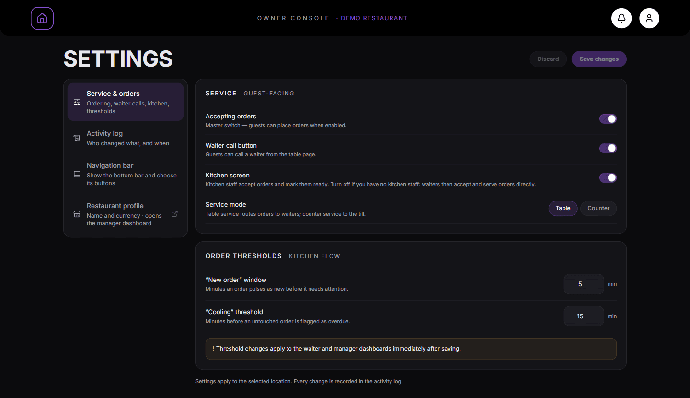Viewport: 690px width, 398px height.
Task: Click the "Settings apply to the selected location" note
Action: 299,382
